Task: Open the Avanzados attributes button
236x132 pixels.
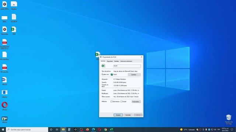Action: (x=136, y=102)
